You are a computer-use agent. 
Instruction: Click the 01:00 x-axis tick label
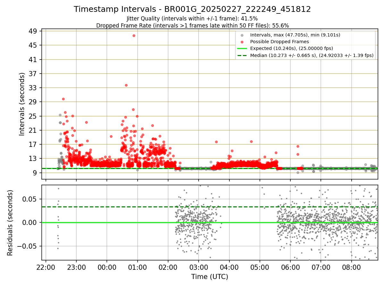[137, 268]
